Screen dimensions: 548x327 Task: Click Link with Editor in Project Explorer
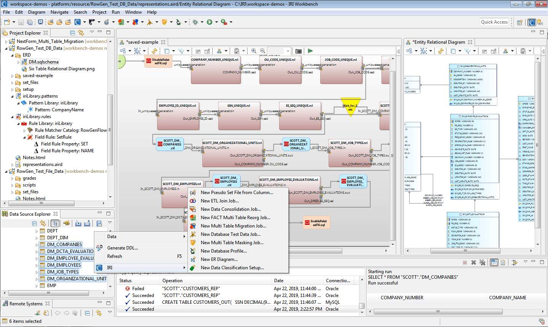(81, 33)
